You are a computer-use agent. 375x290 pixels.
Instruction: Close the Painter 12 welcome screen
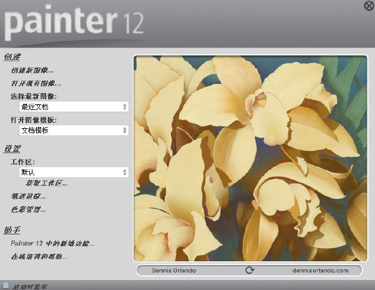click(369, 6)
